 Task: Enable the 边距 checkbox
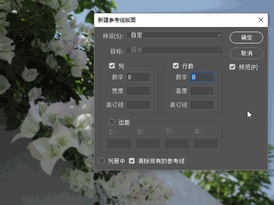112,122
